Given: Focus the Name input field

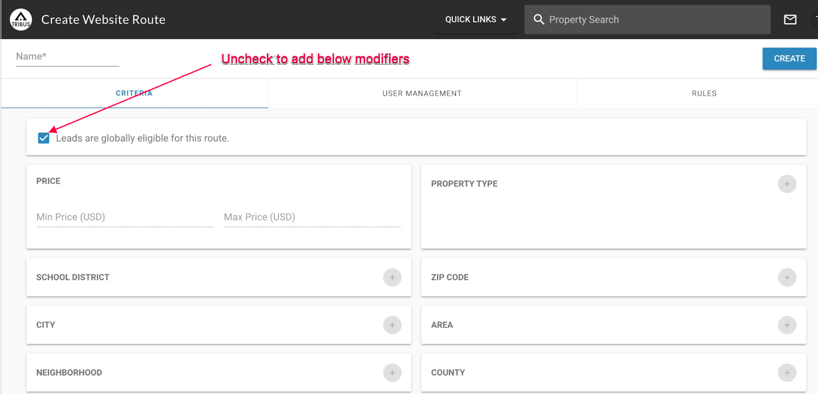Looking at the screenshot, I should point(67,57).
